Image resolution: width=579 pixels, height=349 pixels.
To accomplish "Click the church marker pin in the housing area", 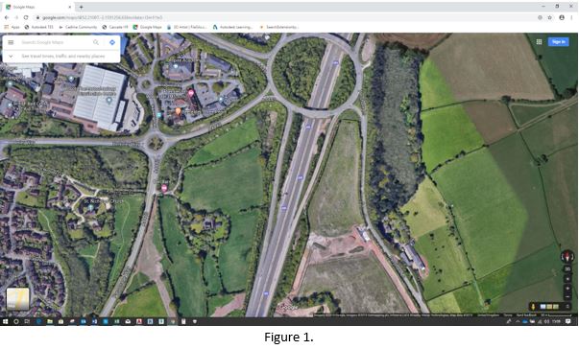I will coord(90,208).
